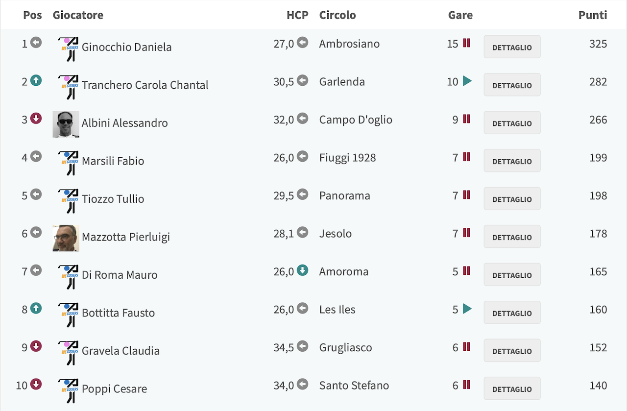This screenshot has height=411, width=627.
Task: Click green play triangle in Bottitta Fausto's row
Action: tap(467, 309)
